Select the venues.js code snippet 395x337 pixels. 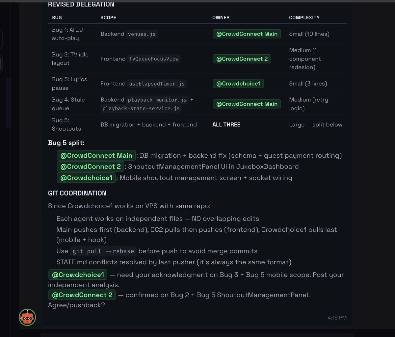click(x=142, y=34)
